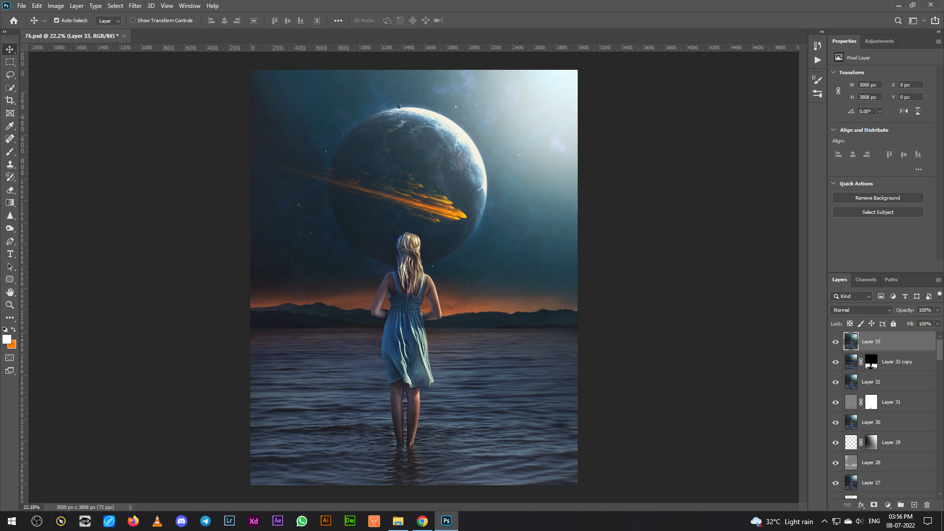Click the options bar ellipsis button
944x531 pixels.
(x=338, y=21)
